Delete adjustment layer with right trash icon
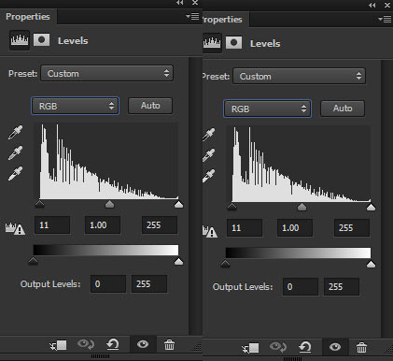The height and width of the screenshot is (361, 393). tap(361, 347)
